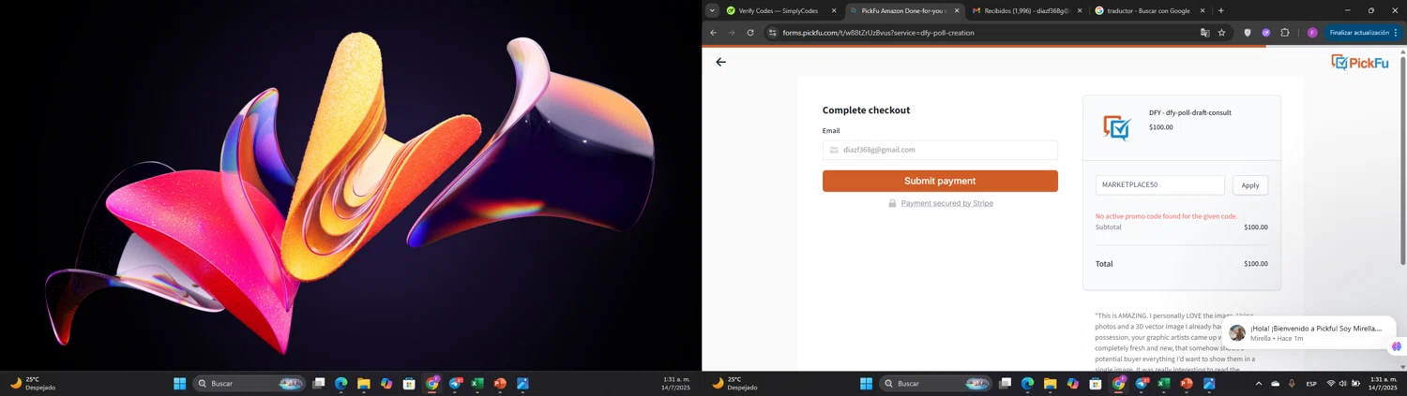Open weather widget 25°C on right taskbar
1407x396 pixels.
coord(734,384)
